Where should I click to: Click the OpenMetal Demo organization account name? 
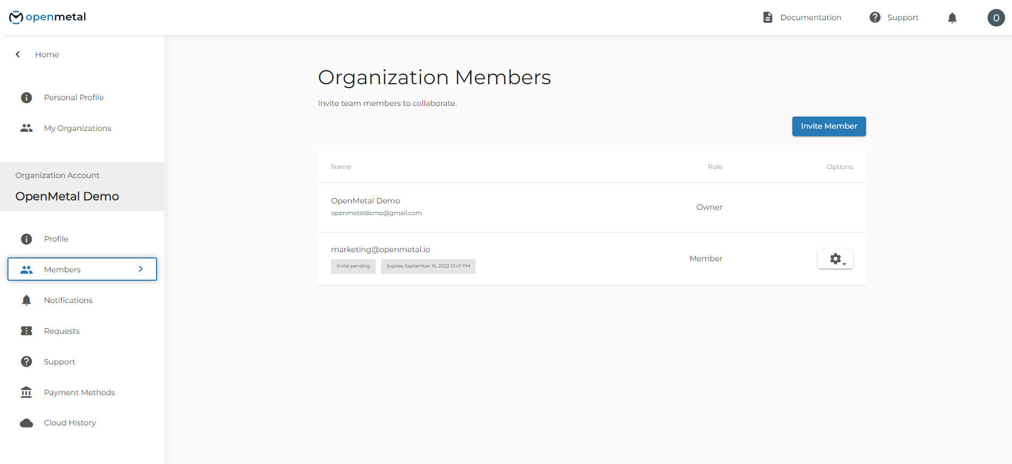point(67,197)
